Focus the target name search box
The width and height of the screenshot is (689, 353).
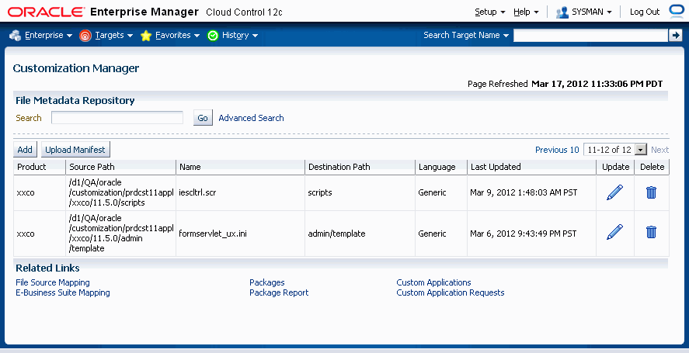[x=590, y=35]
